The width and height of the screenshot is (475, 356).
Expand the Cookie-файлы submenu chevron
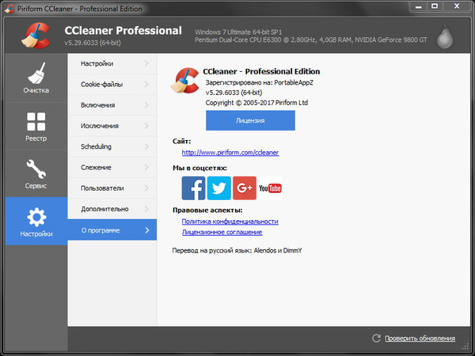(x=146, y=84)
